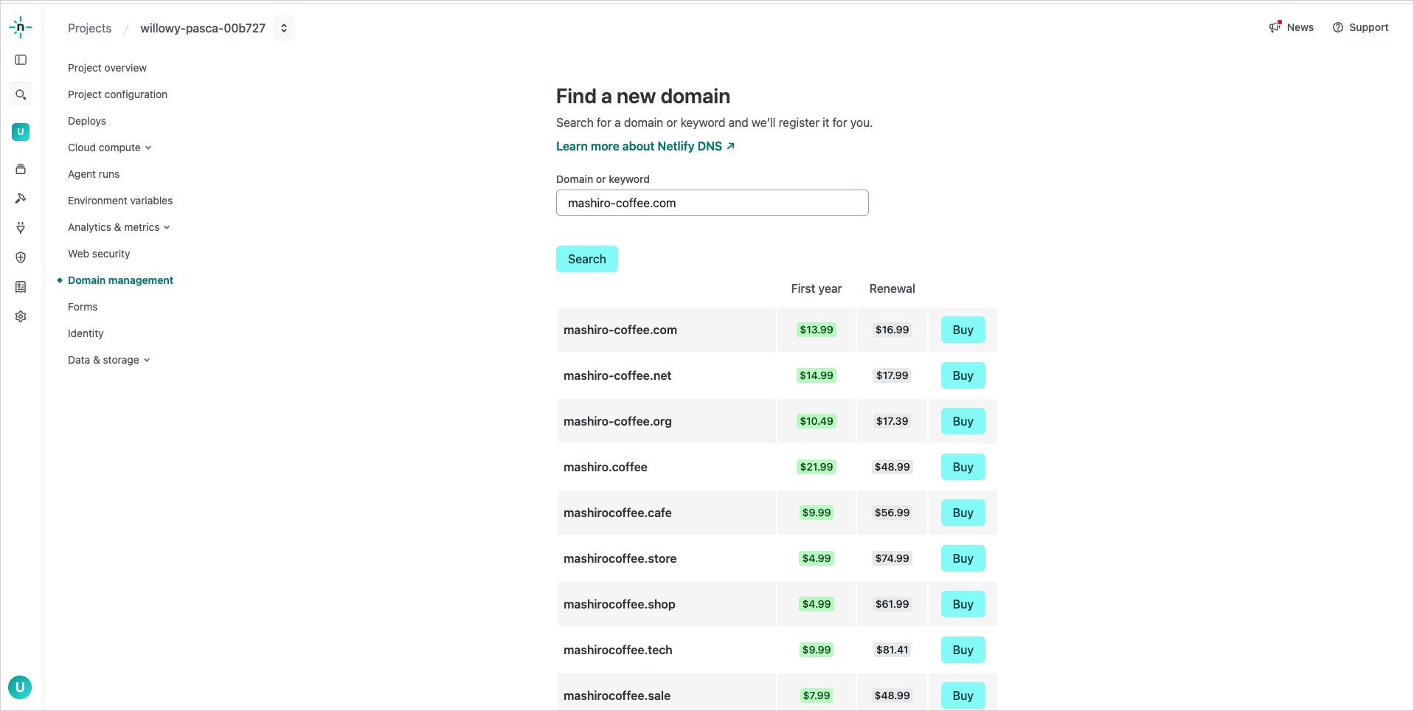Viewport: 1414px width, 711px height.
Task: Open the hammer builds icon
Action: point(21,198)
